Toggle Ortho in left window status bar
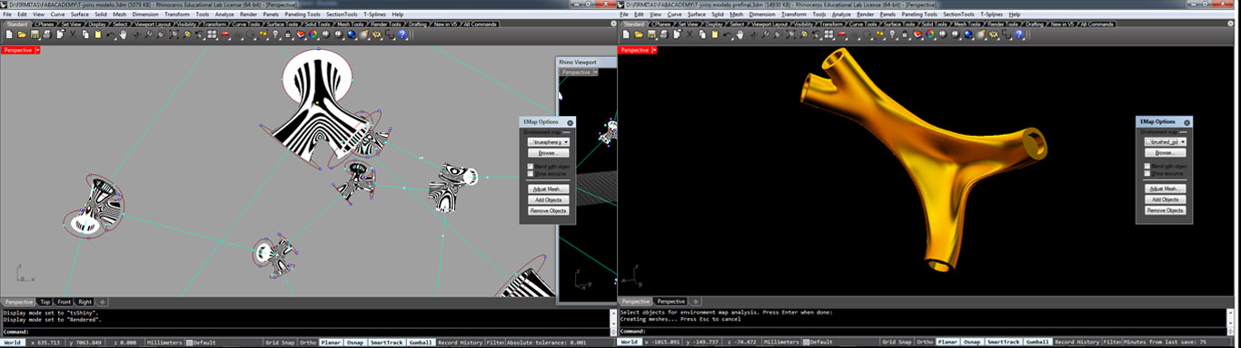 tap(308, 343)
